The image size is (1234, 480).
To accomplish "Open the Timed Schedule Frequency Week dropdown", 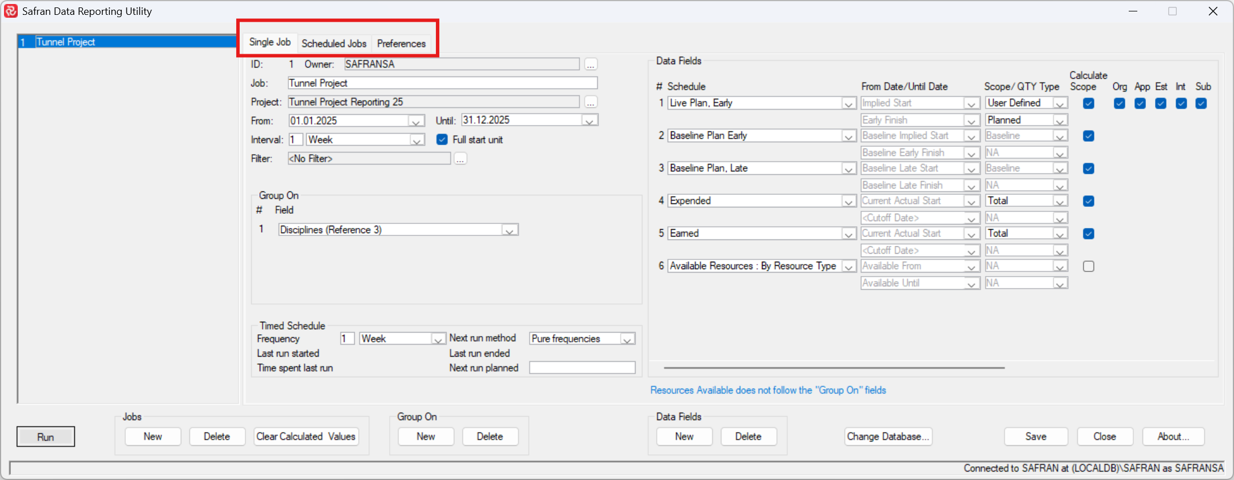I will pos(438,339).
